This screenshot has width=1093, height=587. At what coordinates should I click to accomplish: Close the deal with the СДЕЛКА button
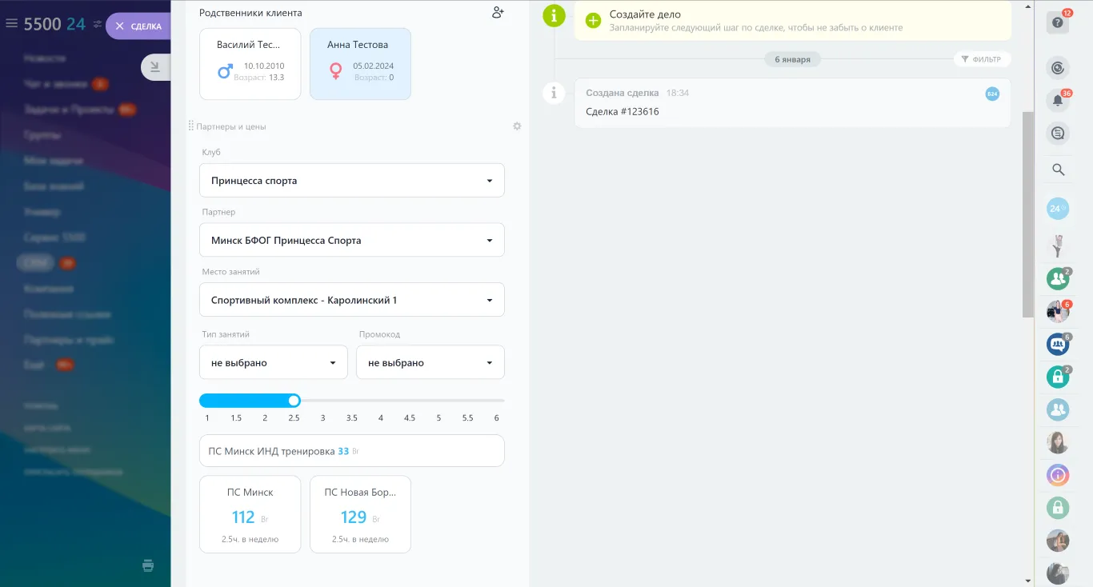(138, 26)
